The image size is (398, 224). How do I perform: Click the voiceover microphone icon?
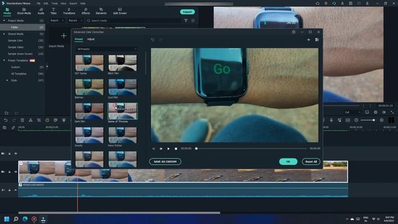[x=331, y=120]
